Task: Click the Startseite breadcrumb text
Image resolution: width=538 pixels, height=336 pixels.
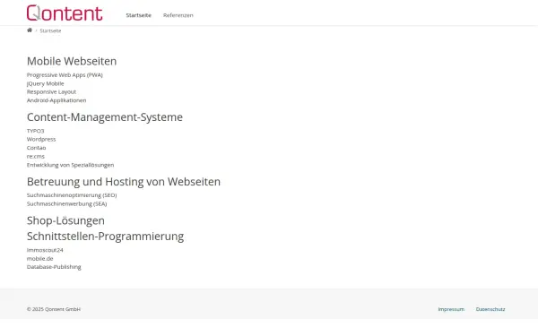Action: point(50,30)
